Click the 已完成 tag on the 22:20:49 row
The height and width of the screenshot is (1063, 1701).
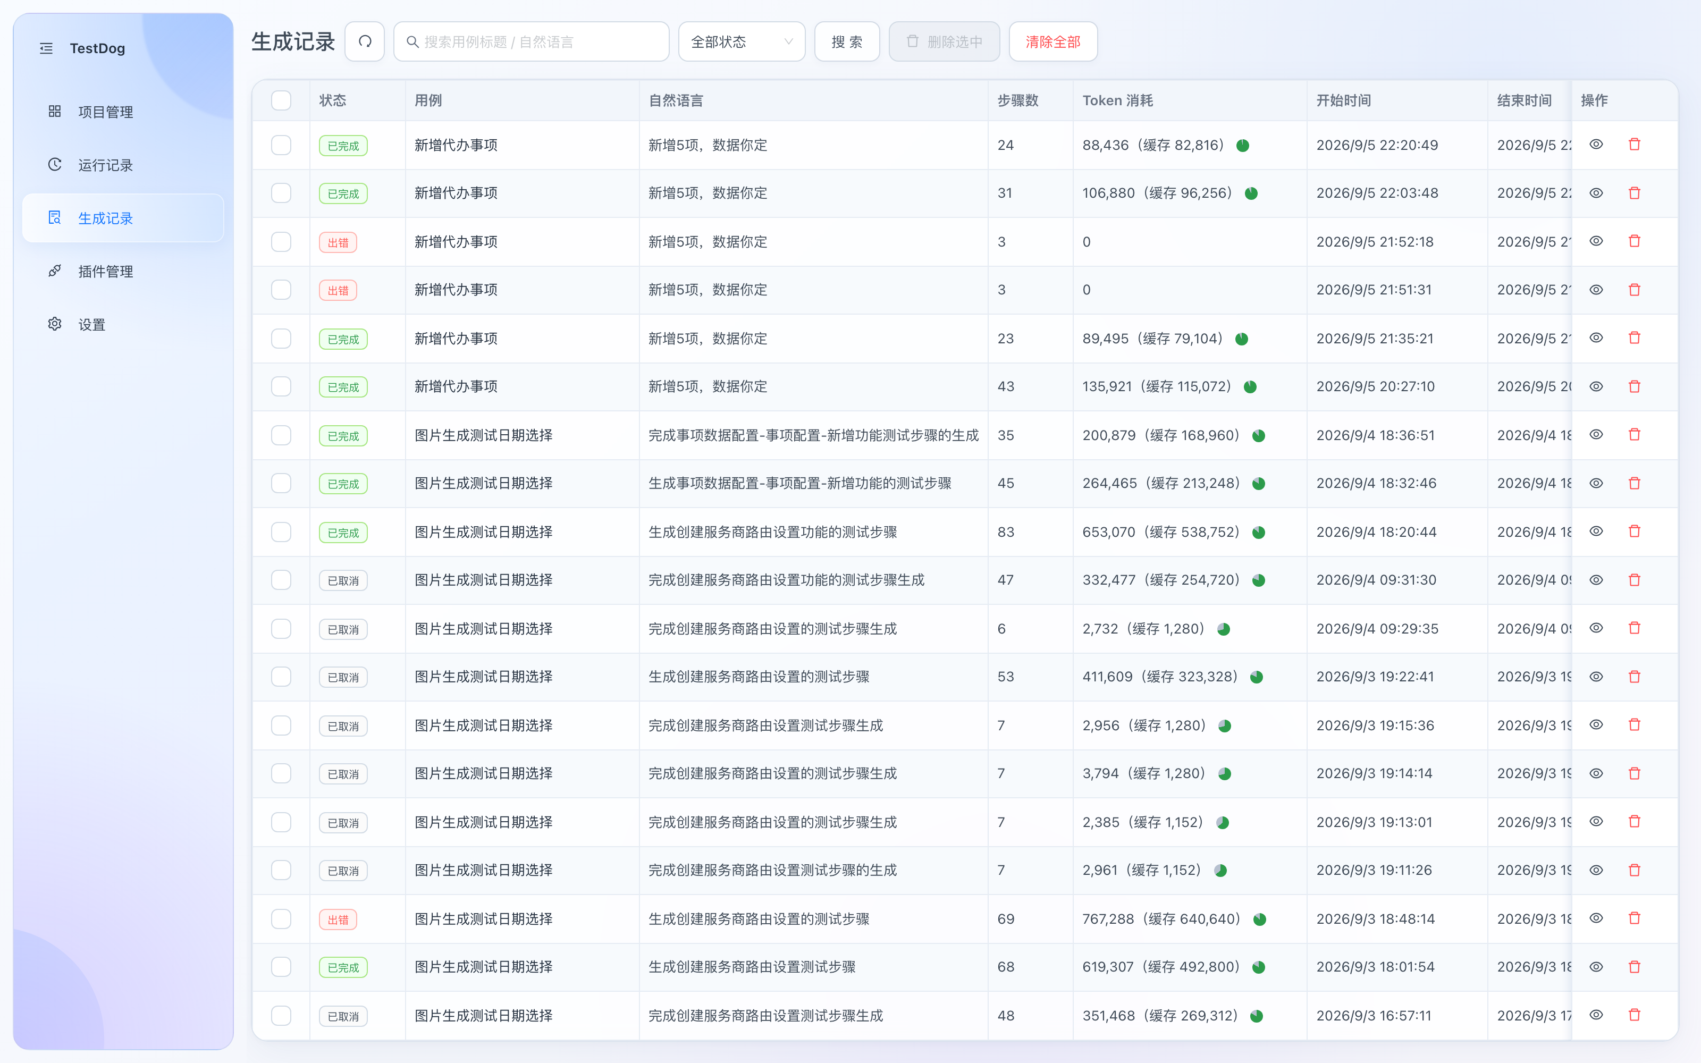point(343,146)
